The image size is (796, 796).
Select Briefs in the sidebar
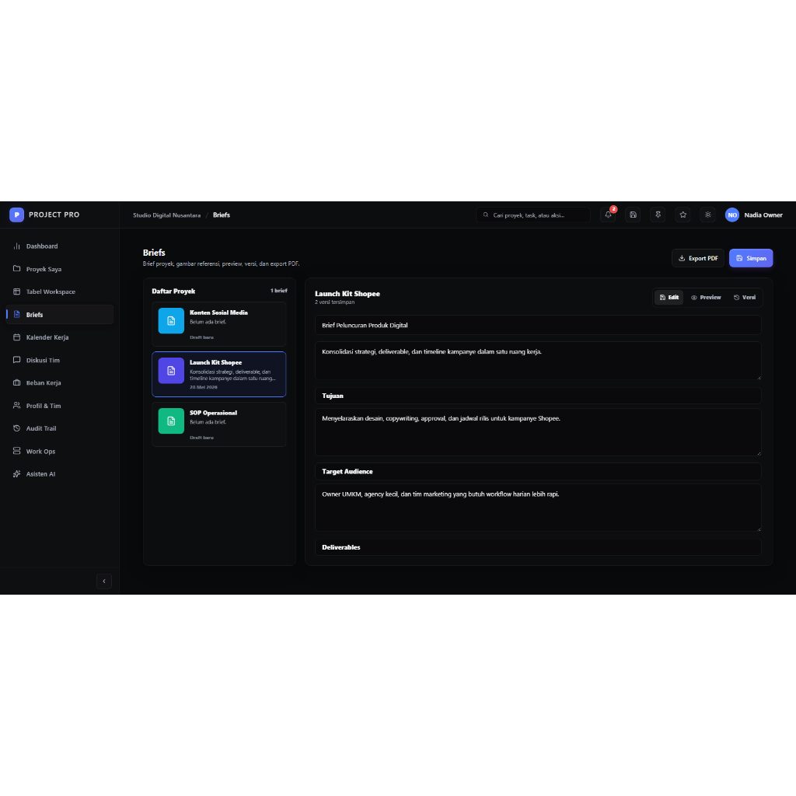click(x=60, y=315)
